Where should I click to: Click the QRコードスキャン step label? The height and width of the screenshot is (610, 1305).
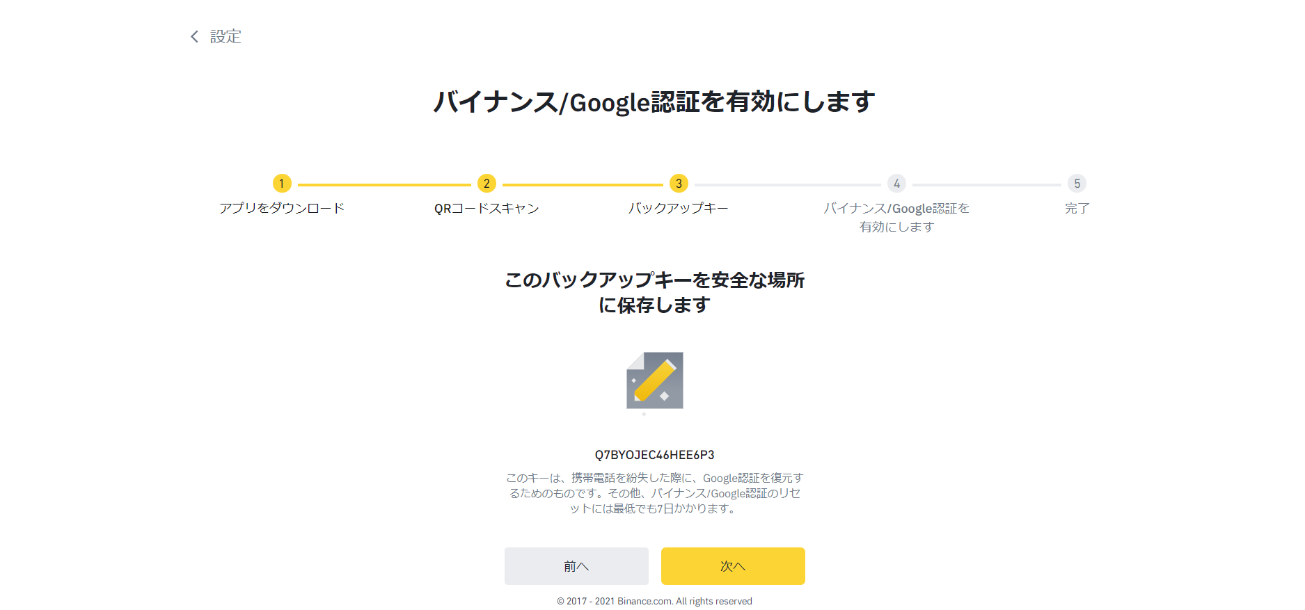[x=487, y=208]
